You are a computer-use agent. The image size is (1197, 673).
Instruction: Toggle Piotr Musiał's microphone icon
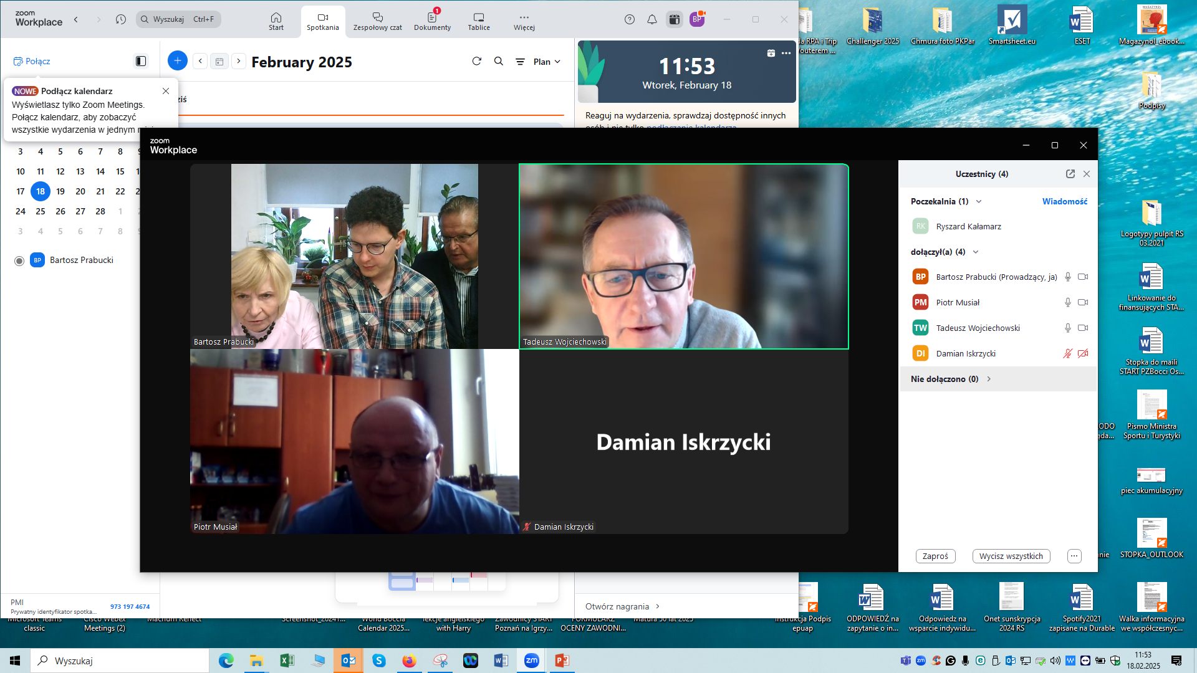click(x=1068, y=302)
